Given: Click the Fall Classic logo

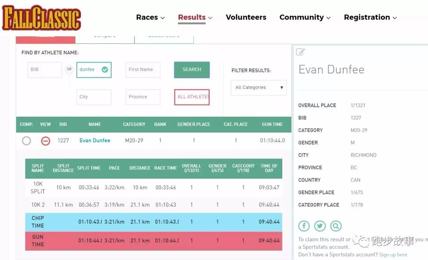Looking at the screenshot, I should (x=41, y=18).
